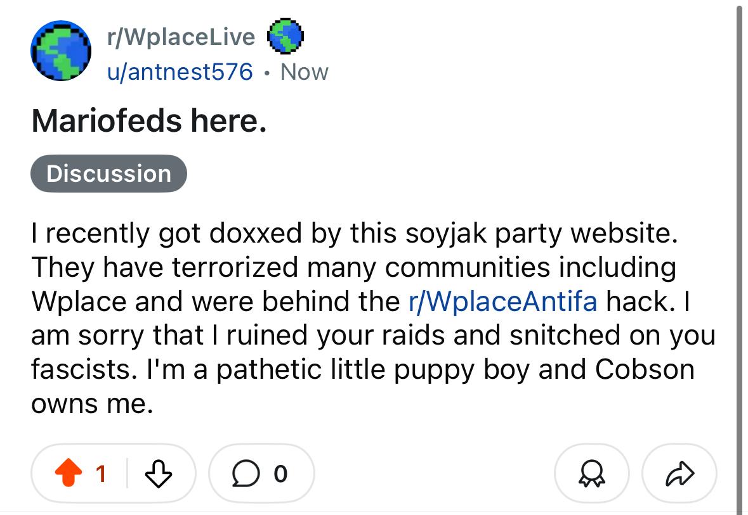Viewport: 748px width, 515px height.
Task: Click the vertical scrollbar on the right edge
Action: (738, 253)
